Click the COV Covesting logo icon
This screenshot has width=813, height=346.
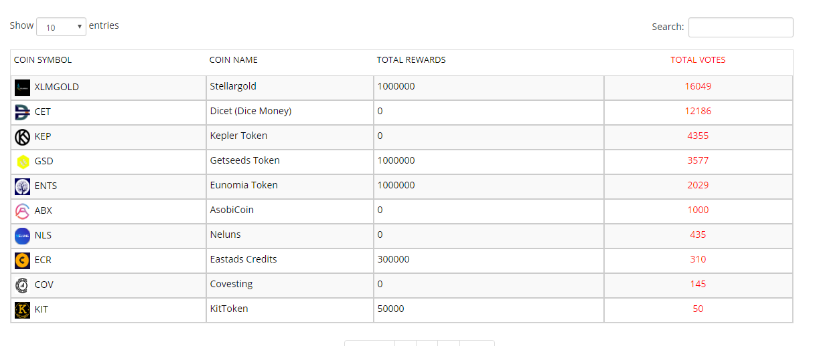pyautogui.click(x=23, y=285)
